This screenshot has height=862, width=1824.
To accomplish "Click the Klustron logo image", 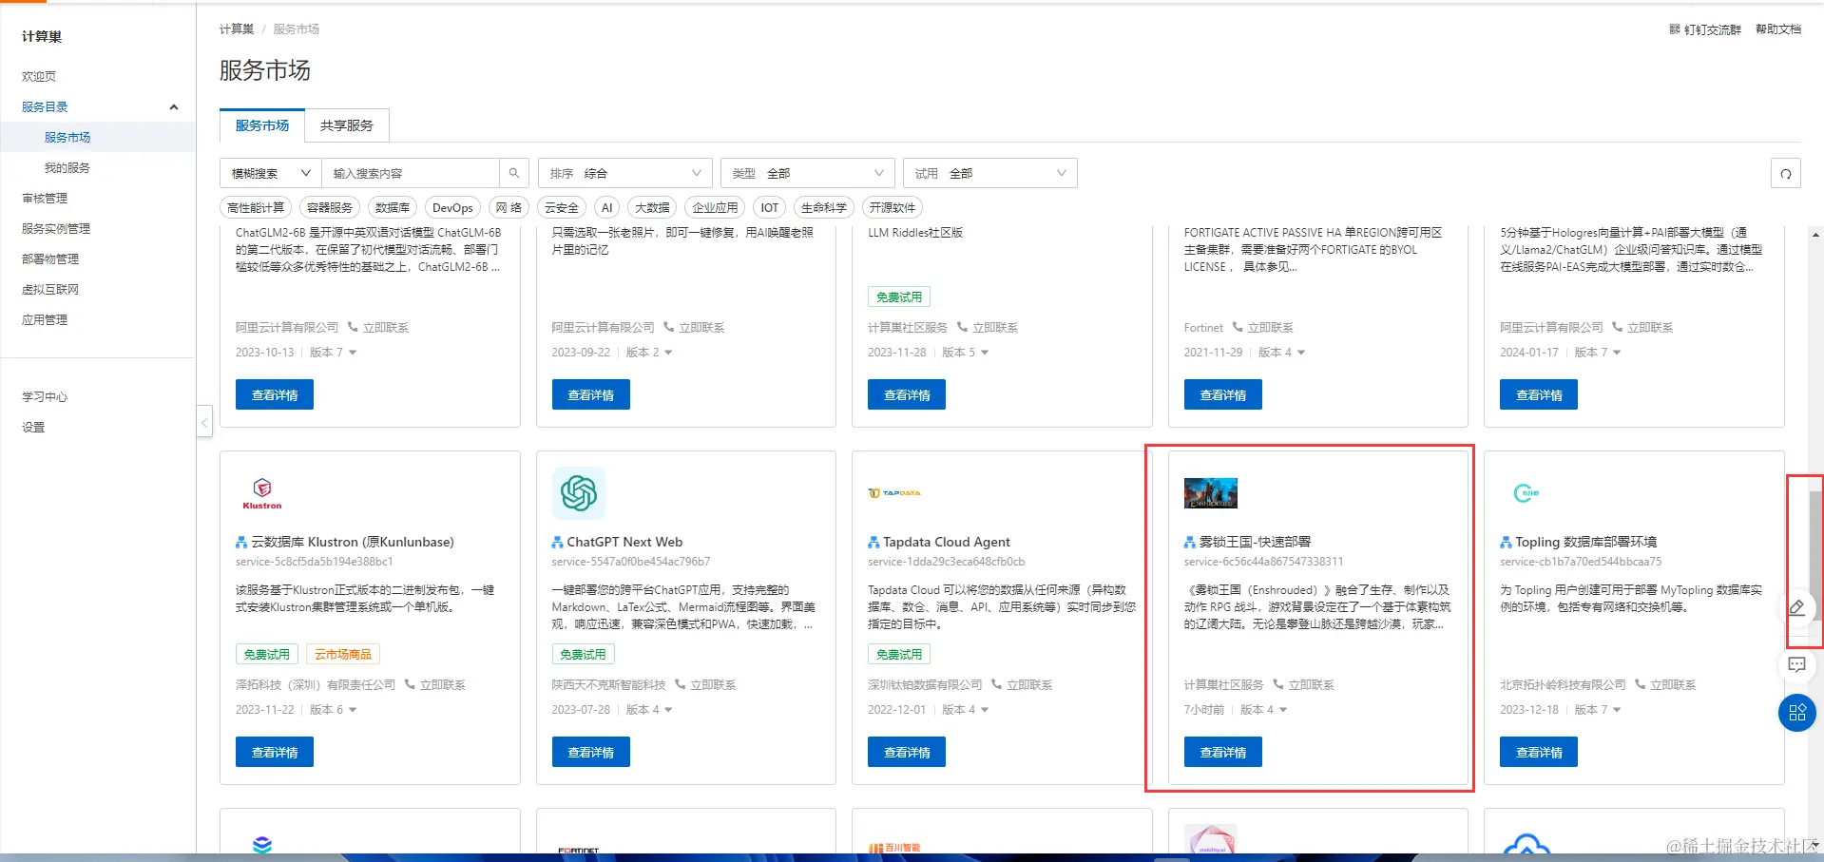I will coord(262,493).
